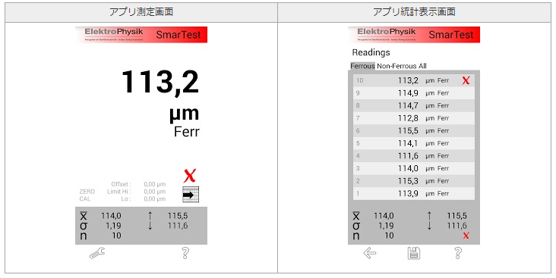Tap CAL calibration label
556x278 pixels.
(x=85, y=198)
